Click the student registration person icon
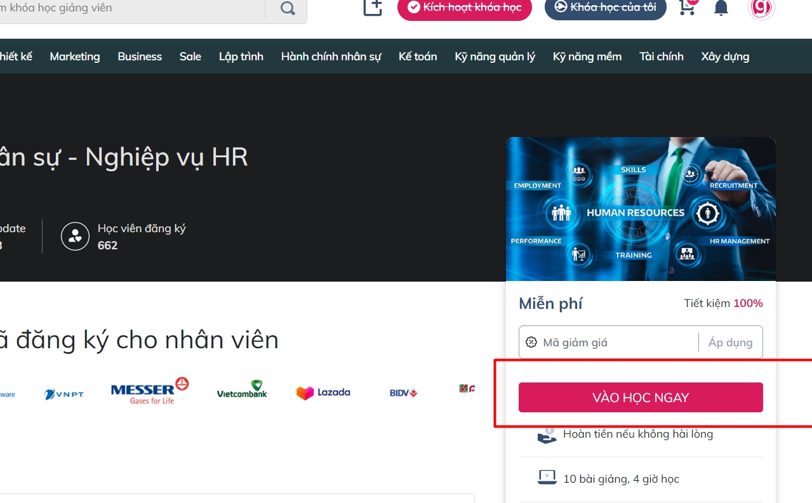 tap(75, 236)
